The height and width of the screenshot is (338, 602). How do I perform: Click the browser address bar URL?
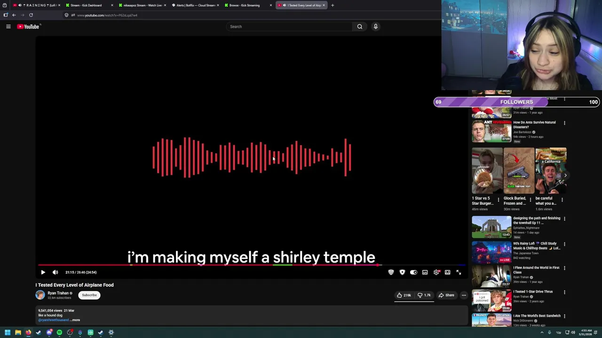[107, 15]
